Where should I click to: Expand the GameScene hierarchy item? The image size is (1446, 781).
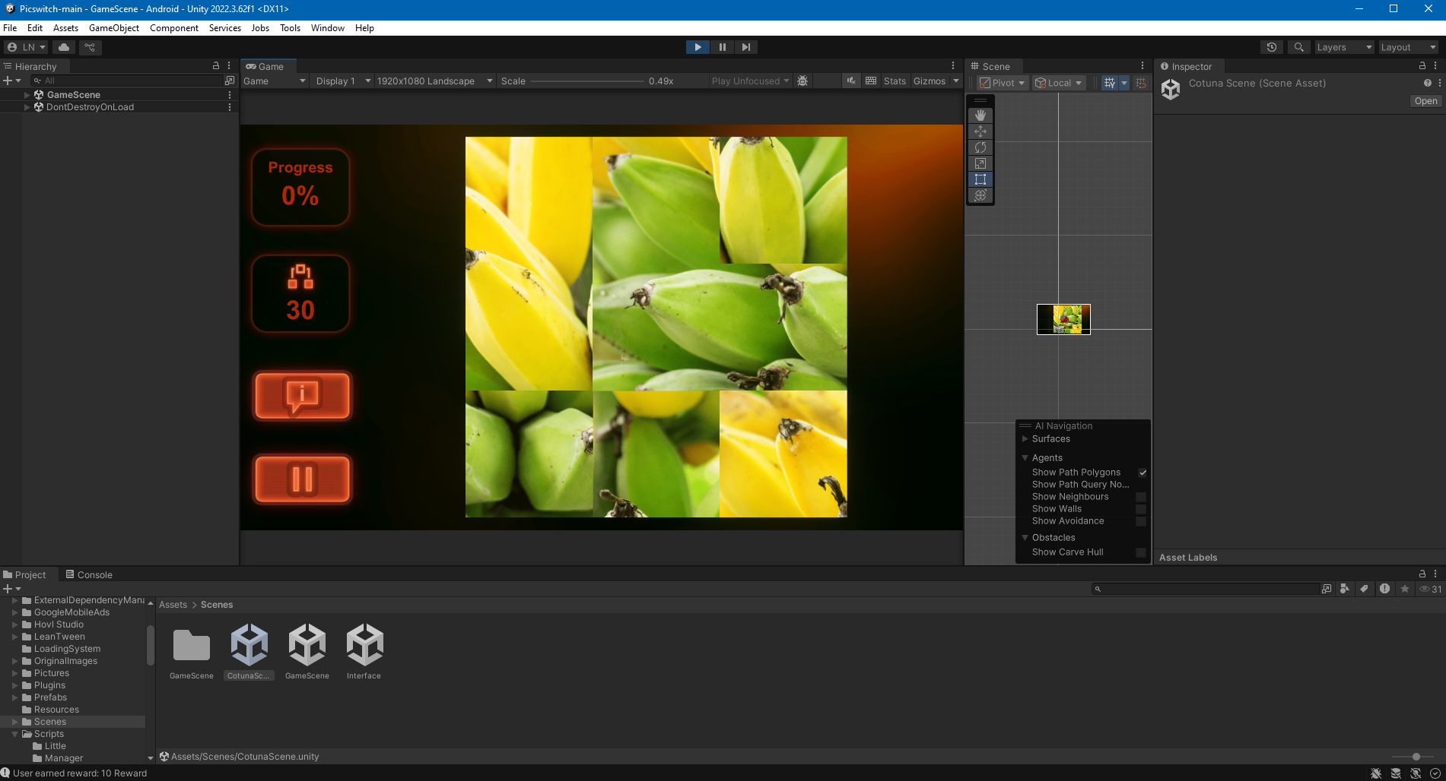(x=27, y=95)
